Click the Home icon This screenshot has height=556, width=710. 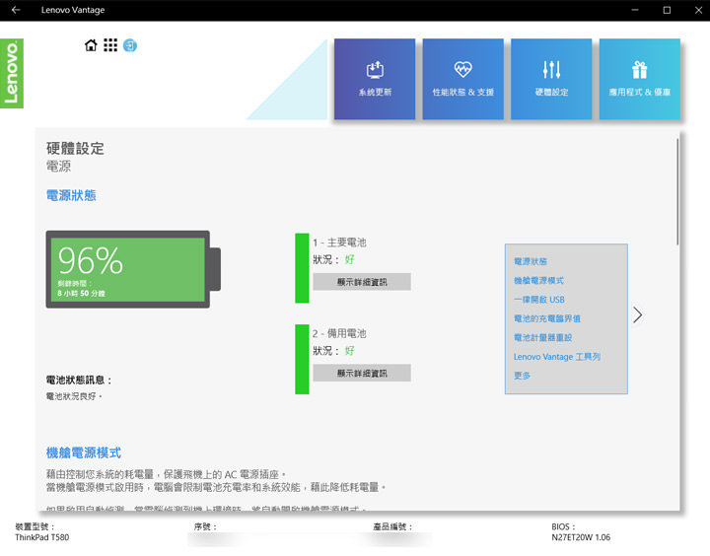click(92, 45)
